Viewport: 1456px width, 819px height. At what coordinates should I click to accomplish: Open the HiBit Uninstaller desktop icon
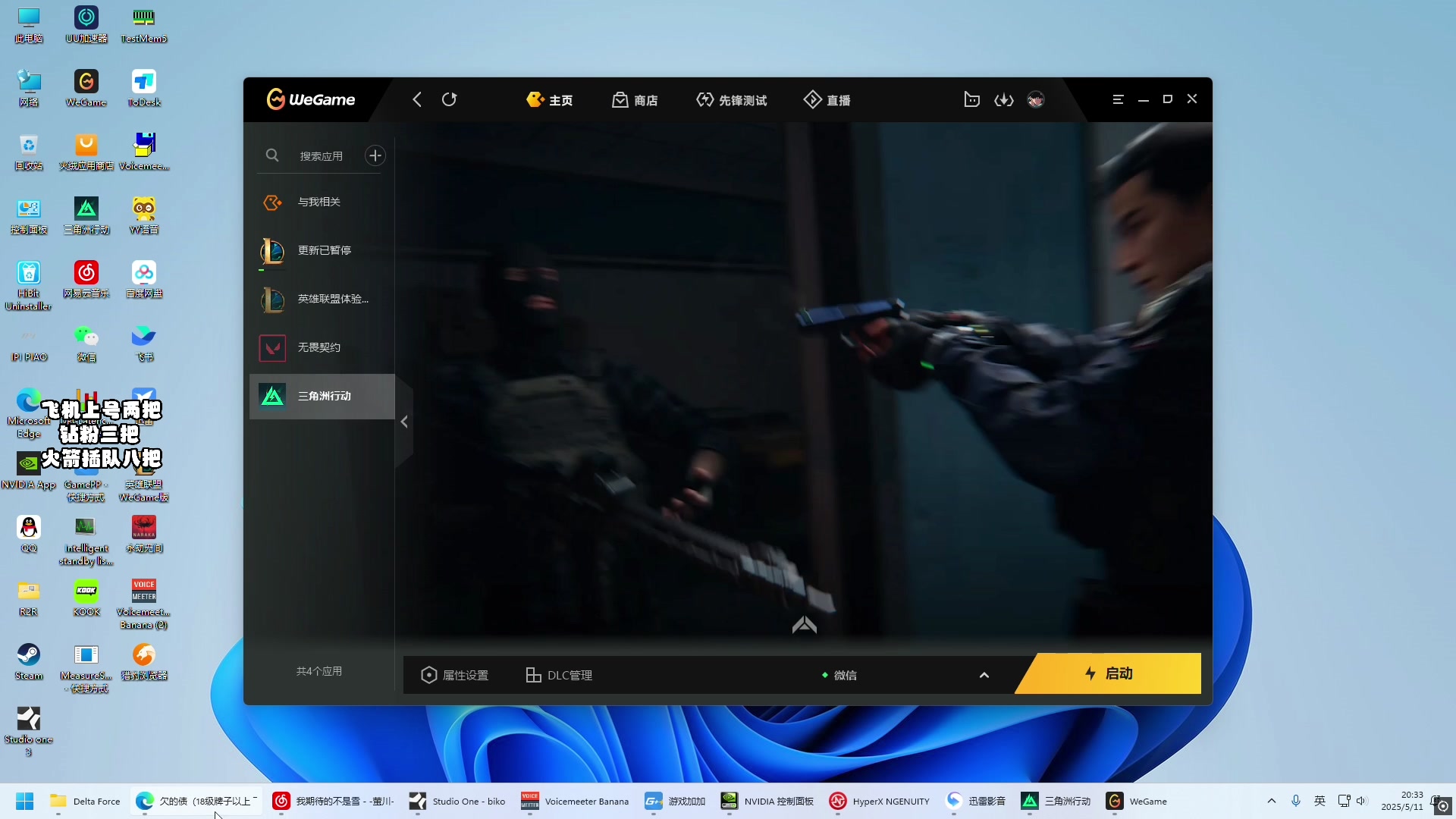pyautogui.click(x=29, y=284)
